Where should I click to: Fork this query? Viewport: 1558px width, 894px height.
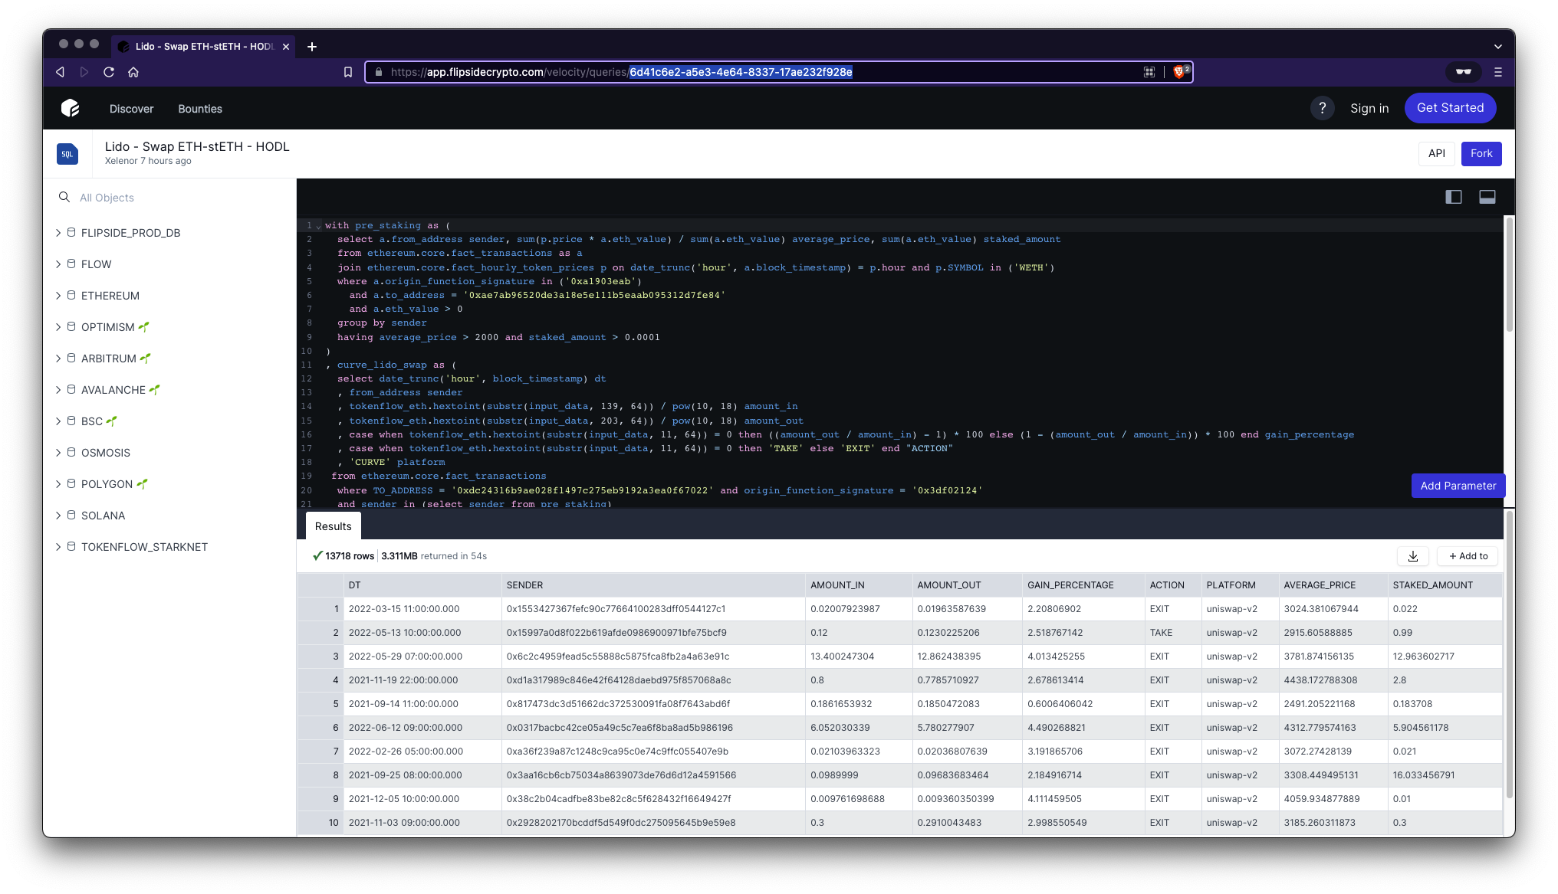tap(1481, 153)
